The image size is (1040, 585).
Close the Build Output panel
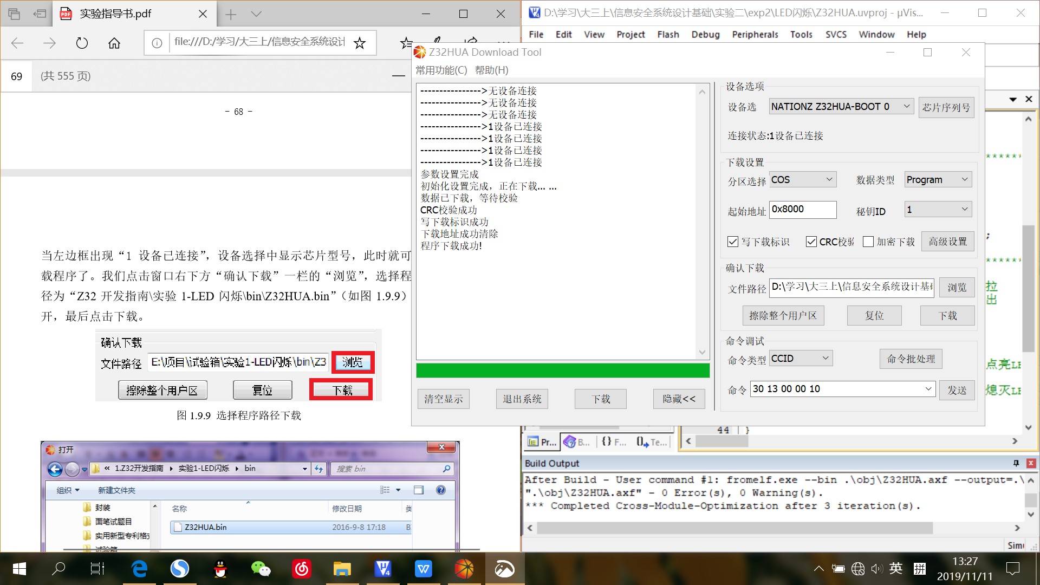pos(1031,463)
